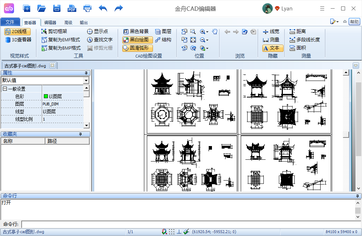This screenshot has width=362, height=236.
Task: Export drawing using the PDF icon
Action: click(x=72, y=8)
